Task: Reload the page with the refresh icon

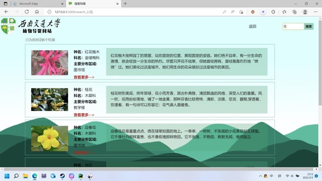Action: pyautogui.click(x=27, y=12)
